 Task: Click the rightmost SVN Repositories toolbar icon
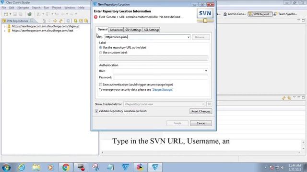(x=86, y=21)
